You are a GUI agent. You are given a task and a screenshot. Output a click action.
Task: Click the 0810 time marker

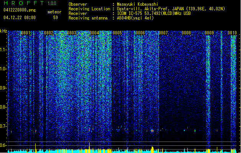click(232, 33)
